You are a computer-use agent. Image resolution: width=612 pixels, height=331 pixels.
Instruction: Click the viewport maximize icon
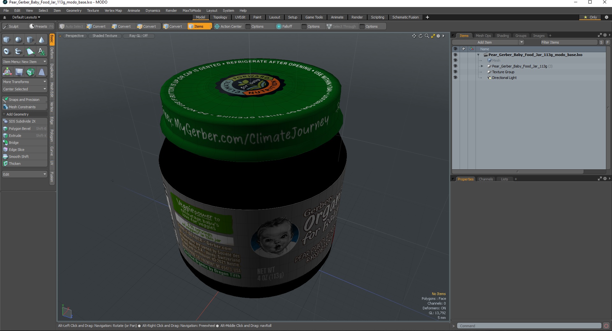tap(433, 36)
